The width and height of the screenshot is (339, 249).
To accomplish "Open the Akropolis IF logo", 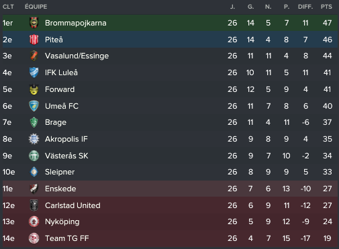I will click(34, 139).
